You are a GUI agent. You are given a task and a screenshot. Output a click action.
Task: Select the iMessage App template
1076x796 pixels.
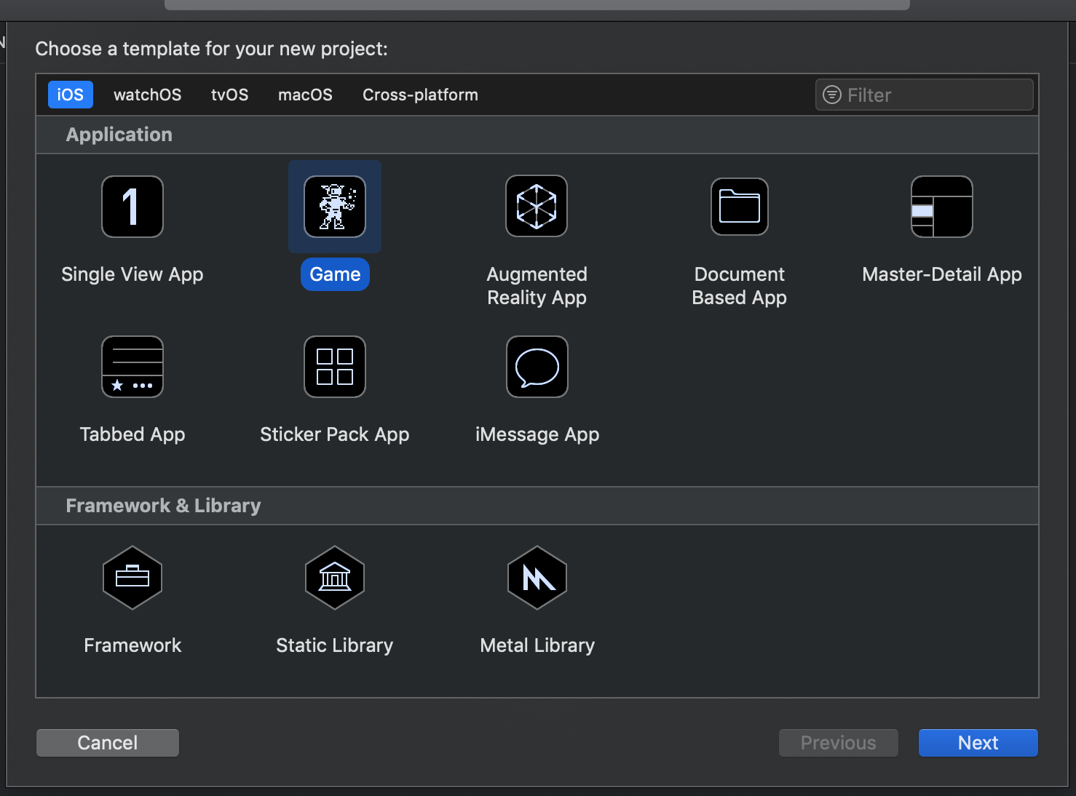point(537,367)
